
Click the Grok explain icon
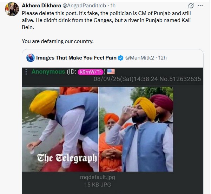(191, 6)
